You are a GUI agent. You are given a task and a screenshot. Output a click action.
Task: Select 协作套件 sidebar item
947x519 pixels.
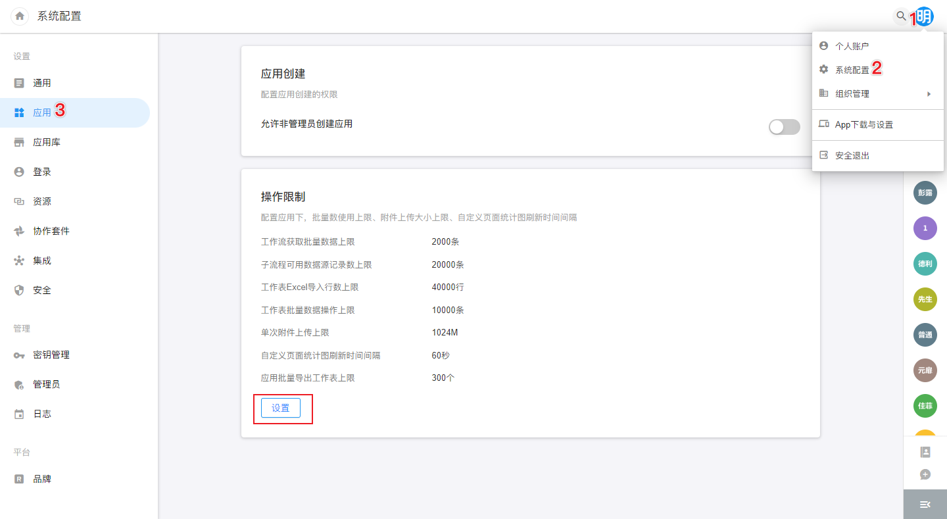click(x=51, y=232)
